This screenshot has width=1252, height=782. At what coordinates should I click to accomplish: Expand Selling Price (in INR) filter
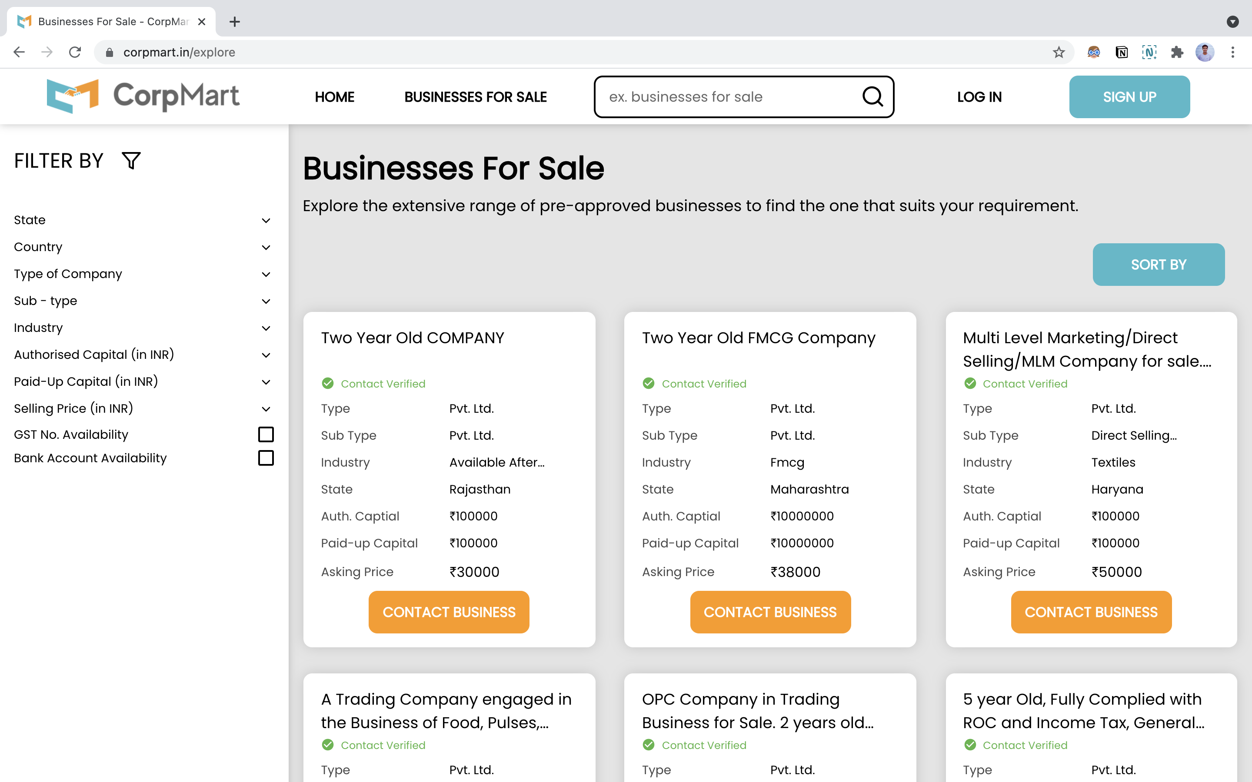[266, 408]
